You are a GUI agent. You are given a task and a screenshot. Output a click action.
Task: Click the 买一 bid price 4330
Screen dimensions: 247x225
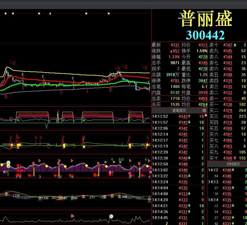pyautogui.click(x=228, y=105)
